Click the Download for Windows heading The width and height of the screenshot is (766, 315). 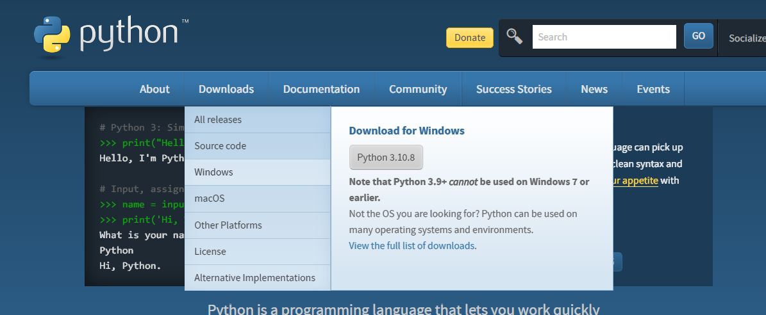406,131
